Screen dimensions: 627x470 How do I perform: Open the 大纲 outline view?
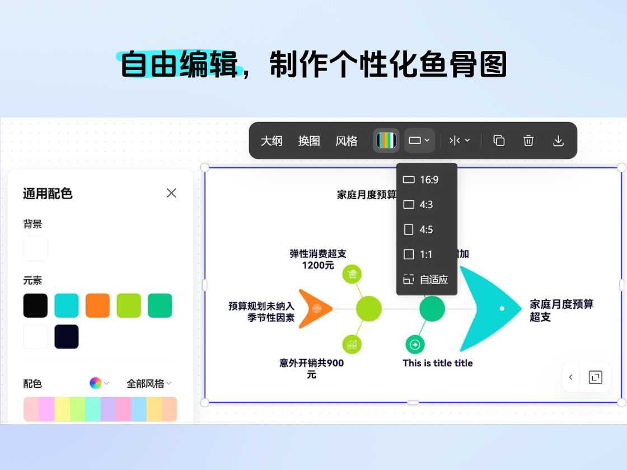point(272,141)
